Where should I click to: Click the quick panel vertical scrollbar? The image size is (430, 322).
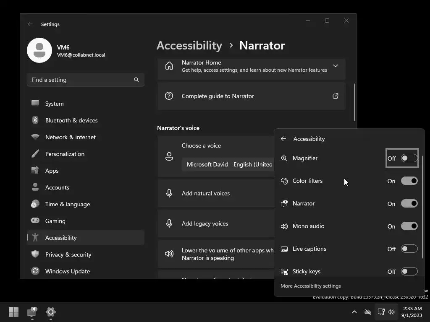point(422,207)
